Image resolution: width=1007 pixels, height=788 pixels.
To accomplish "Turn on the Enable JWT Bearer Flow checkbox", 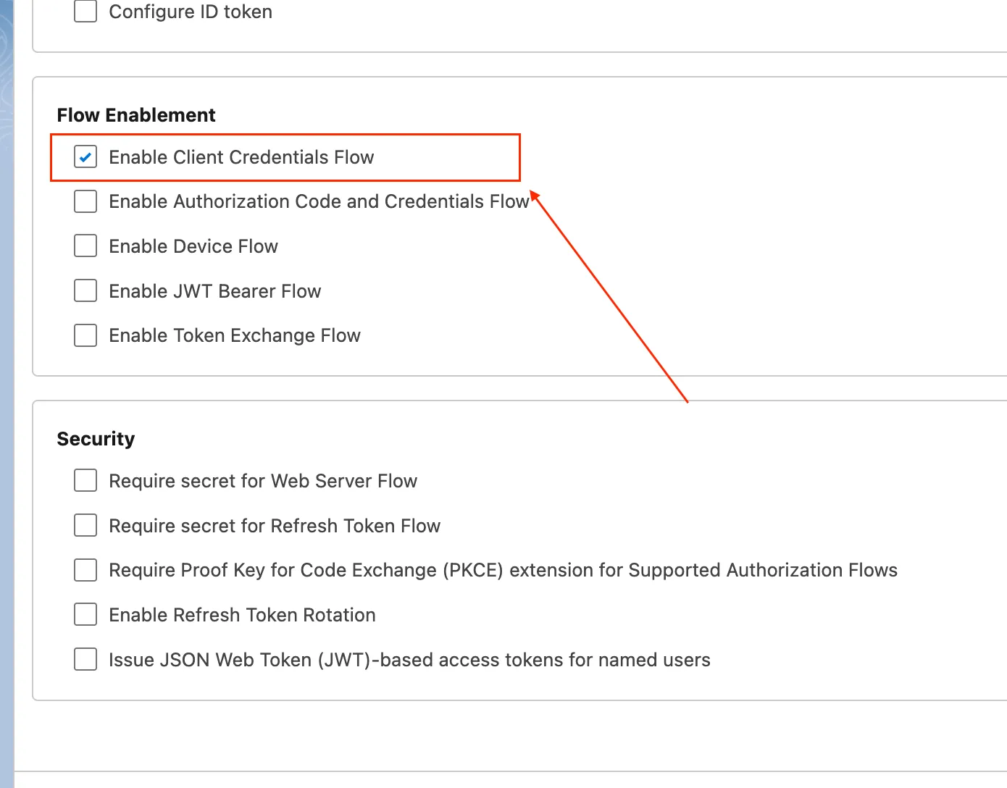I will (85, 291).
